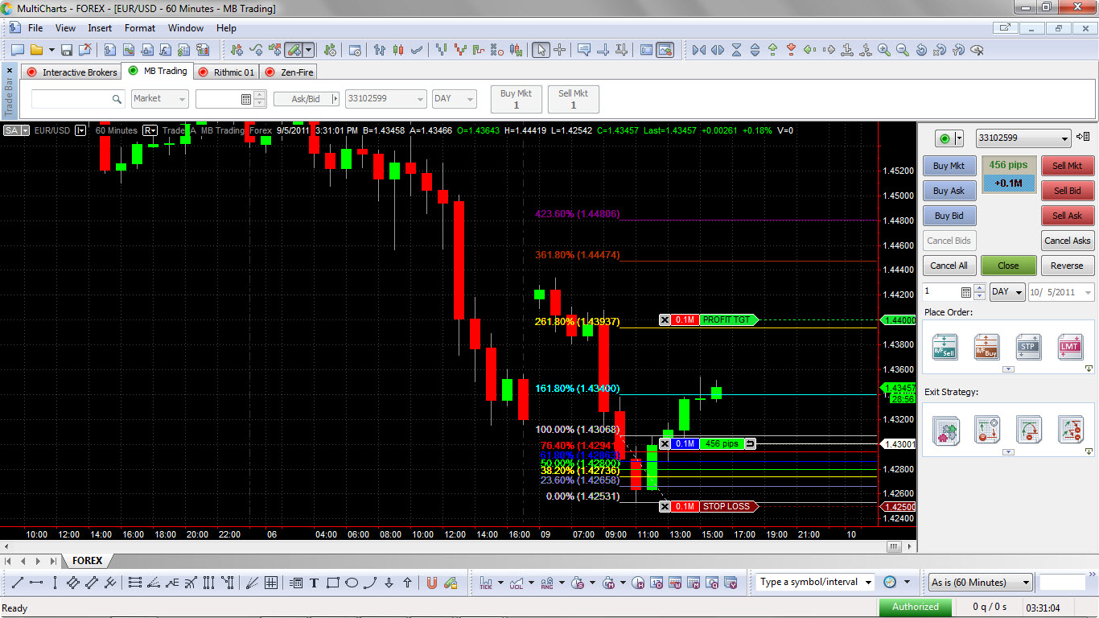Click the STP stop order icon

click(x=1028, y=347)
